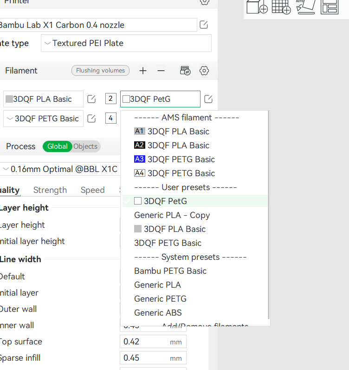Choose user preset 3DQF PLA Basic with gray swatch
The width and height of the screenshot is (349, 370).
click(195, 229)
